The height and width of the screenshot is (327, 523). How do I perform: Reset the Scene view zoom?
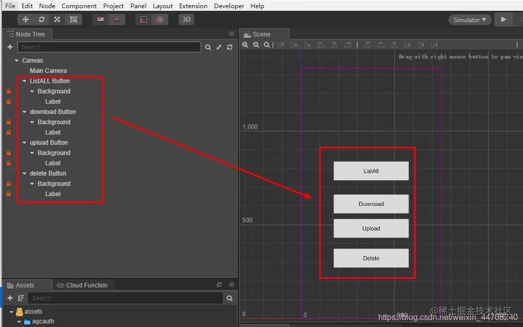click(266, 45)
